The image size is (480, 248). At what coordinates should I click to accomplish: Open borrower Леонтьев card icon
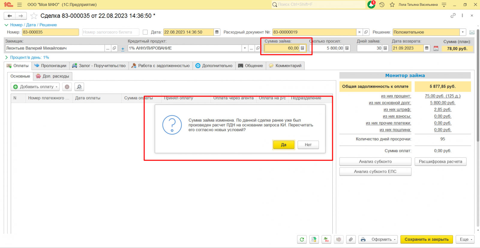click(114, 48)
